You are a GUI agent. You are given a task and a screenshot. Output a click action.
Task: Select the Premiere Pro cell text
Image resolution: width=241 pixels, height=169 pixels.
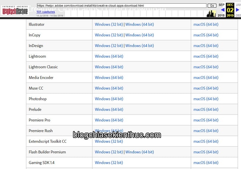[x=40, y=120]
